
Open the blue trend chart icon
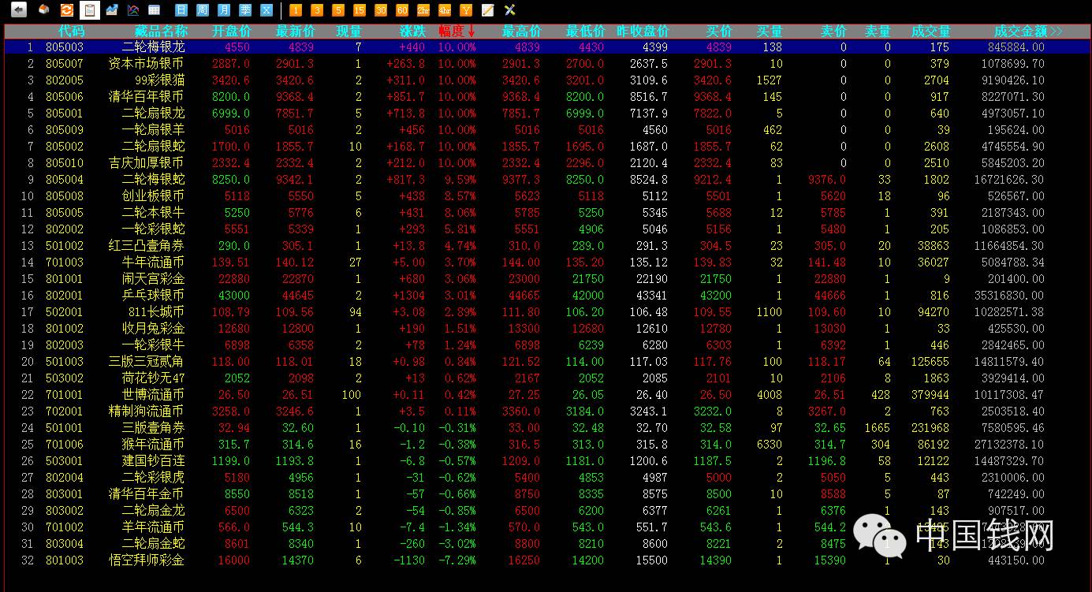(112, 10)
